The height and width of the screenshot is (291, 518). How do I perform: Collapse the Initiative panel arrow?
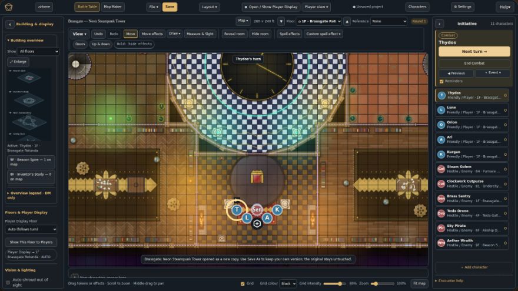[x=439, y=24]
